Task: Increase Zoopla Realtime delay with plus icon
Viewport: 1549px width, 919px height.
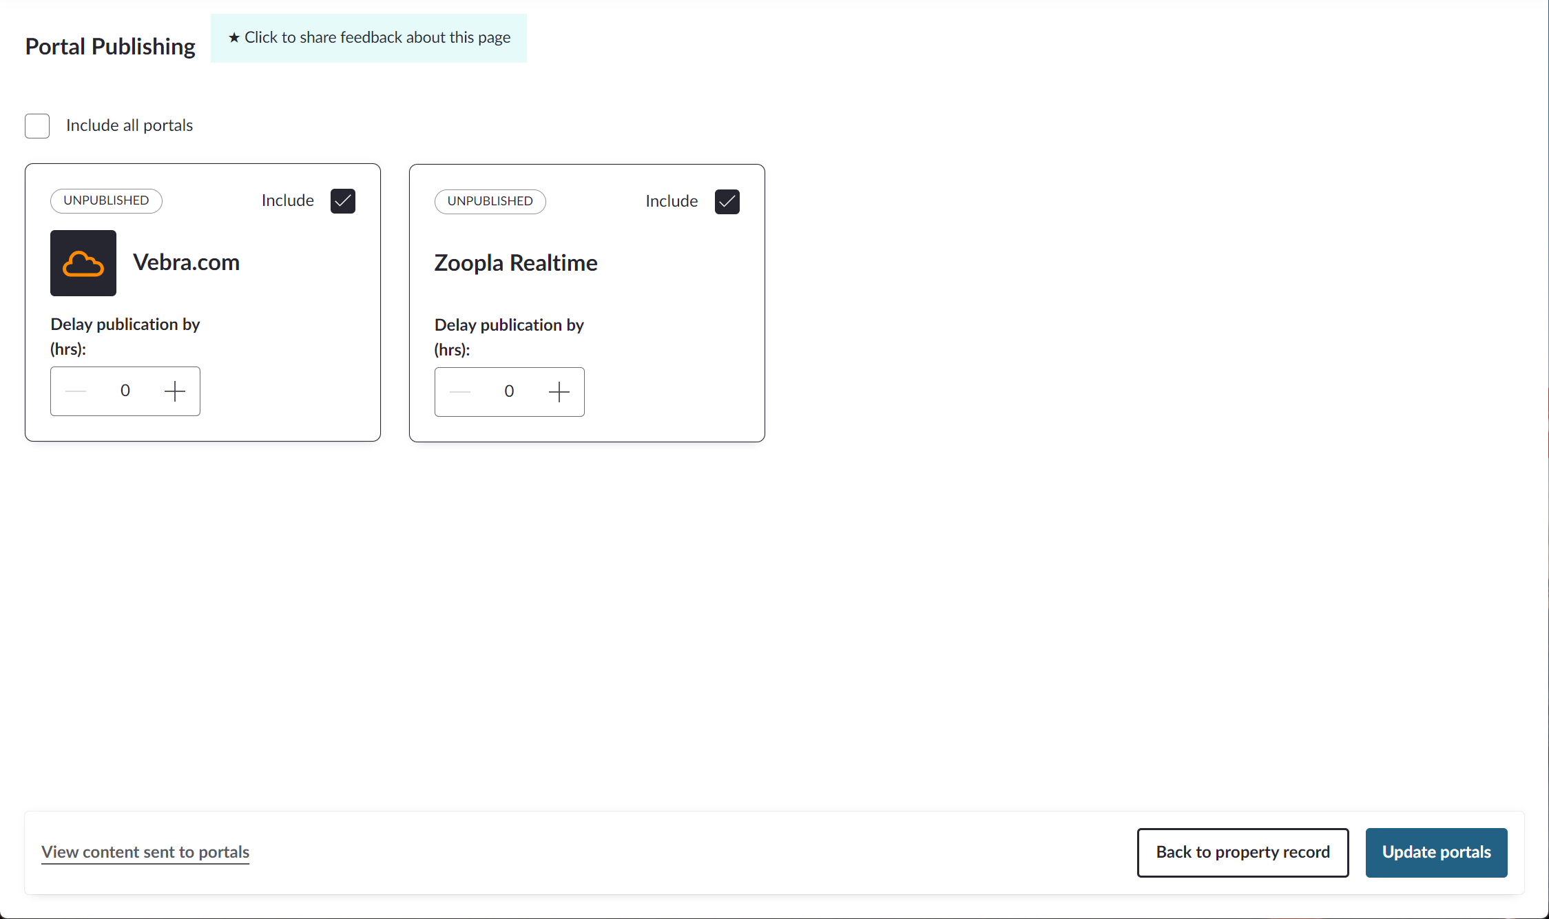Action: (559, 392)
